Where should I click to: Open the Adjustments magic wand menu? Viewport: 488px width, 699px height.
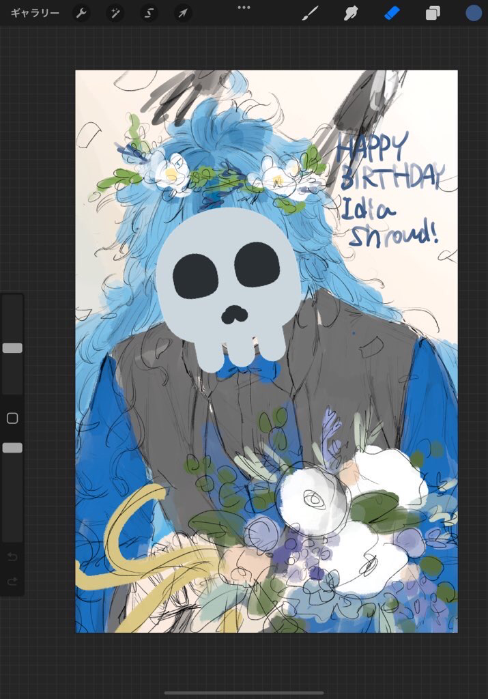(x=115, y=14)
